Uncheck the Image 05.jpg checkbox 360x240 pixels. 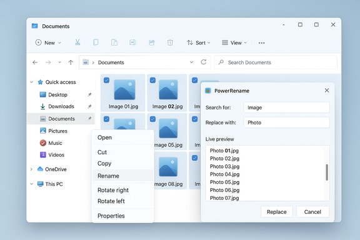(152, 119)
